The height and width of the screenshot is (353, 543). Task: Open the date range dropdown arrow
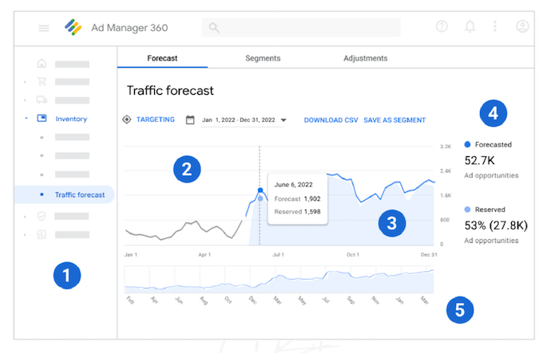point(283,120)
